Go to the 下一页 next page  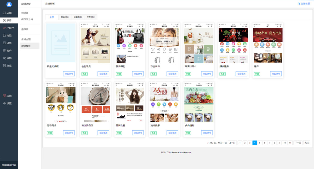298,143
